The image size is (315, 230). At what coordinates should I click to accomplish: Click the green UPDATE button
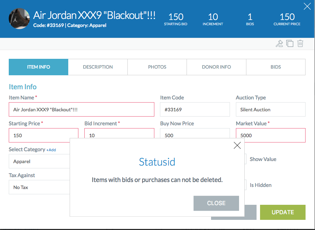pyautogui.click(x=283, y=212)
